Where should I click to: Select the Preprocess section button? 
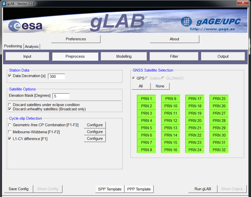[75, 56]
